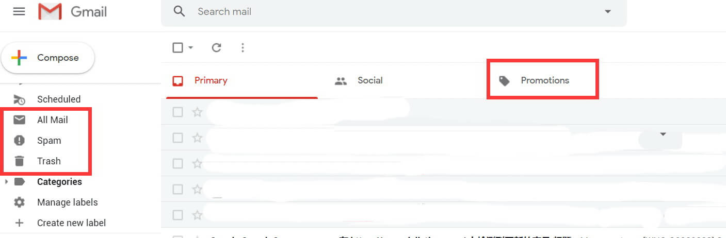Tick the first email's checkbox
This screenshot has width=726, height=238.
[x=178, y=112]
